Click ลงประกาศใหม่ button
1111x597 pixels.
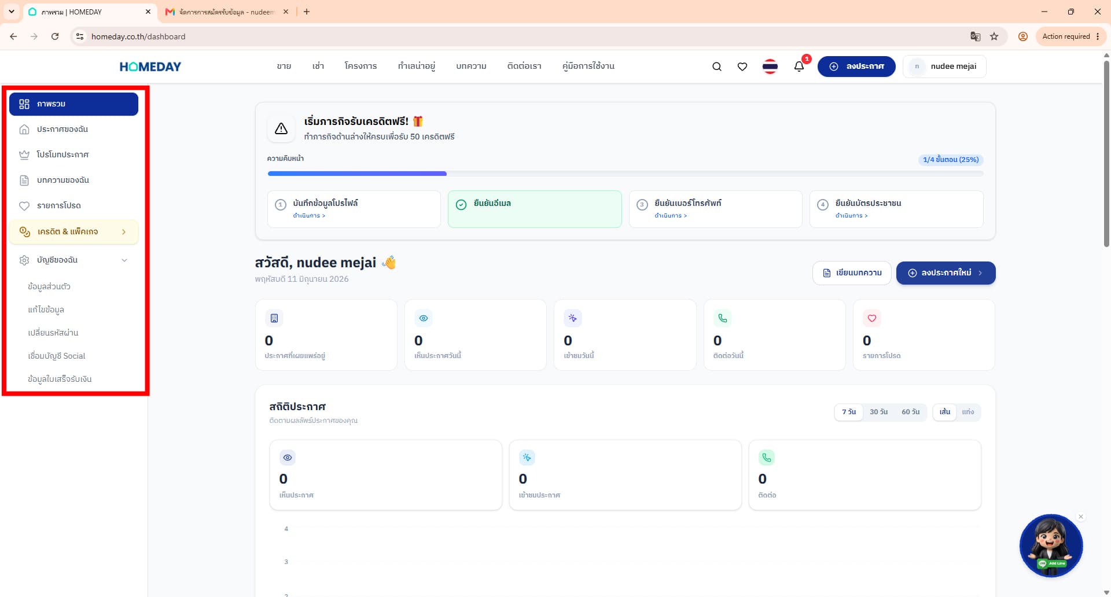pos(946,273)
